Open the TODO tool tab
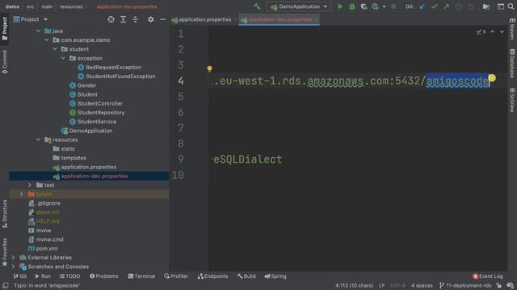 pos(69,276)
